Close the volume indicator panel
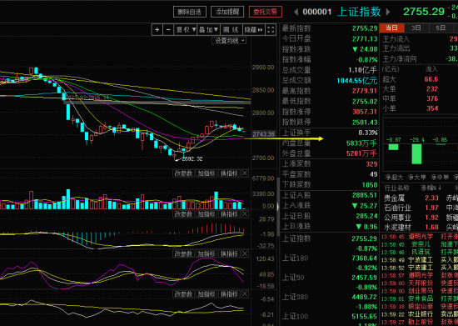The width and height of the screenshot is (458, 326). point(245,173)
